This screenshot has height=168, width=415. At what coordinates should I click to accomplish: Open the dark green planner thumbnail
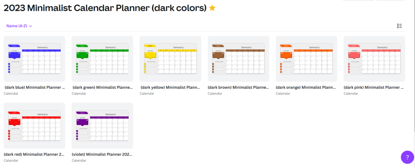(102, 59)
